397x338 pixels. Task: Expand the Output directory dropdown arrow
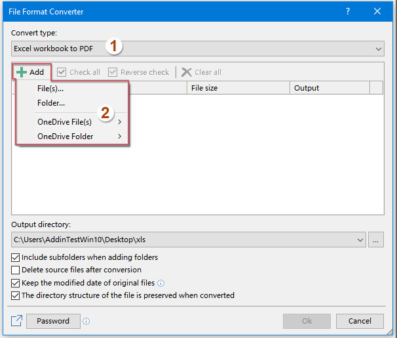click(x=360, y=240)
